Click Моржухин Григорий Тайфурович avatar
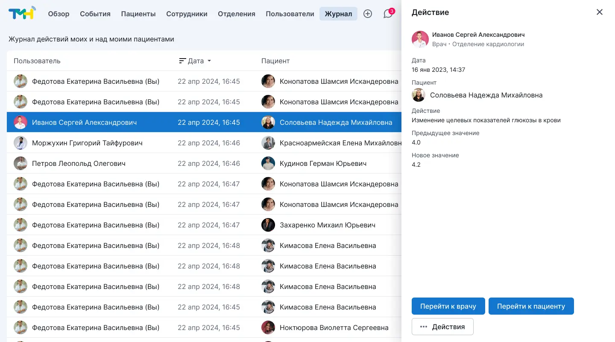This screenshot has width=615, height=342. [20, 143]
